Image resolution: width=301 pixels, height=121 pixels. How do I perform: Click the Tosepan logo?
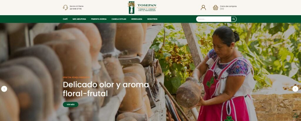[x=142, y=7]
